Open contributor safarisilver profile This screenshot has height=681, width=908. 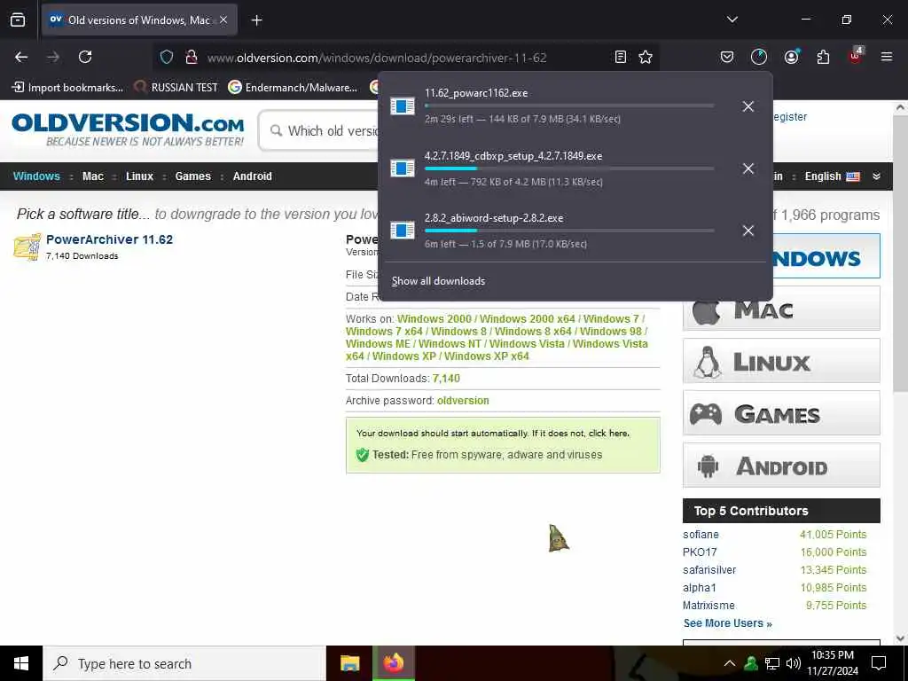[x=709, y=570]
